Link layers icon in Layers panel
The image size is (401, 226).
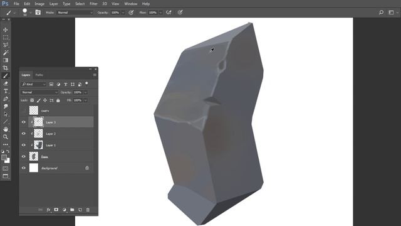point(40,210)
